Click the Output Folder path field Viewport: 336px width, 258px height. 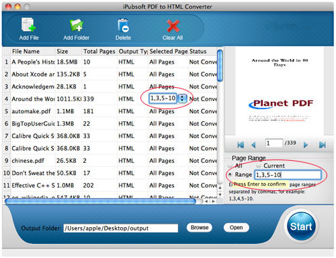click(121, 229)
